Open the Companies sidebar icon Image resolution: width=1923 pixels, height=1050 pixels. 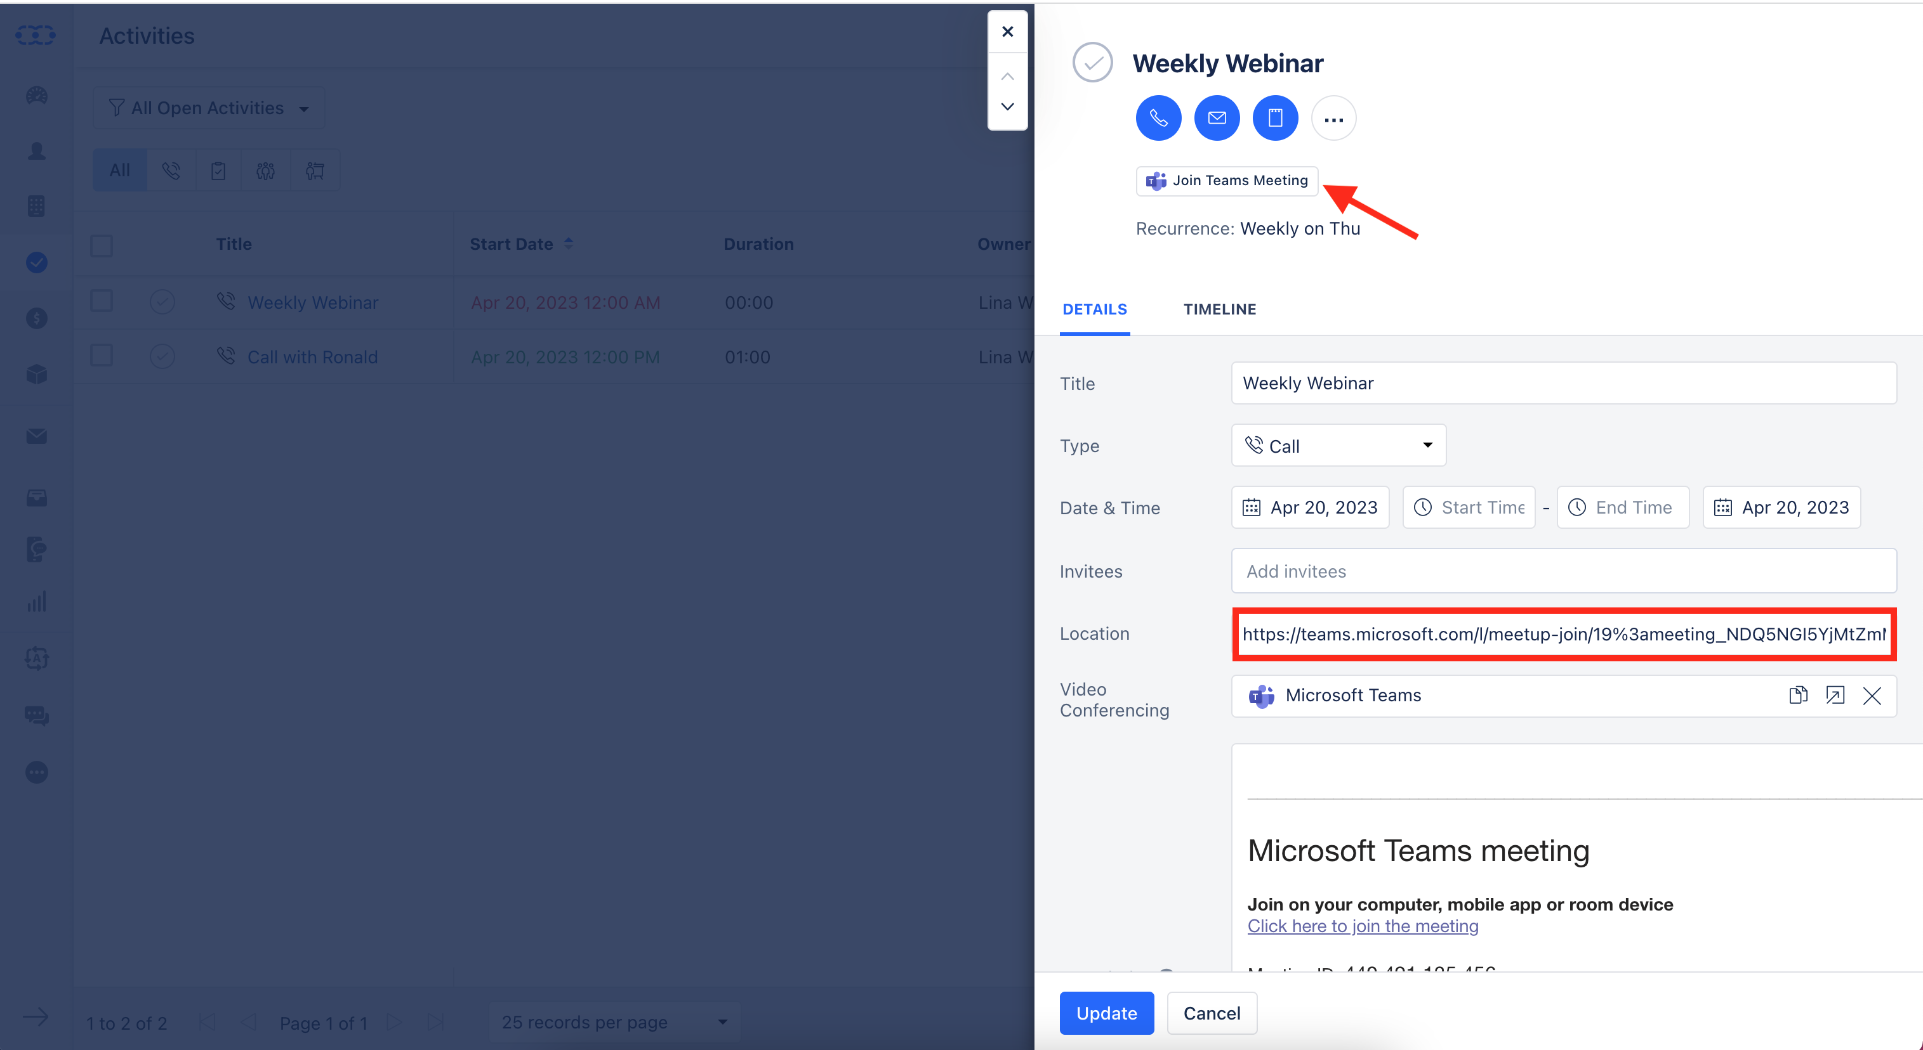pyautogui.click(x=37, y=206)
